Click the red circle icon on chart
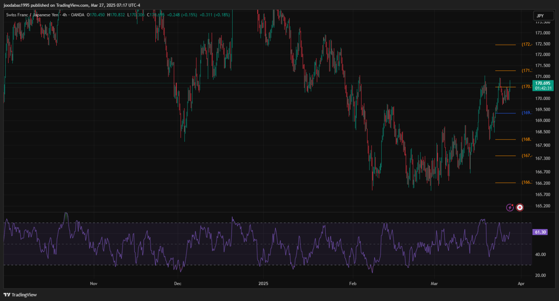Image resolution: width=559 pixels, height=301 pixels. click(x=520, y=207)
